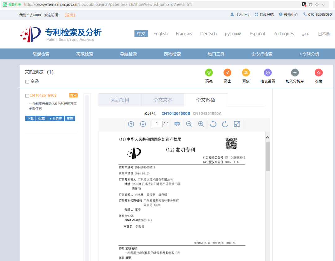
Task: Zoom in on the patent page
Action: pyautogui.click(x=201, y=124)
